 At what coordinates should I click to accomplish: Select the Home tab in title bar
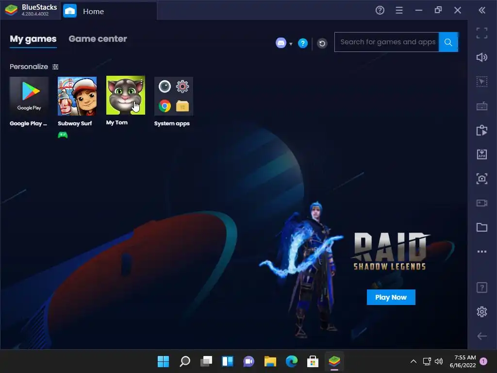point(109,11)
